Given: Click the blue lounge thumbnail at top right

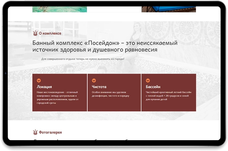Looking at the screenshot, I should pyautogui.click(x=169, y=9).
